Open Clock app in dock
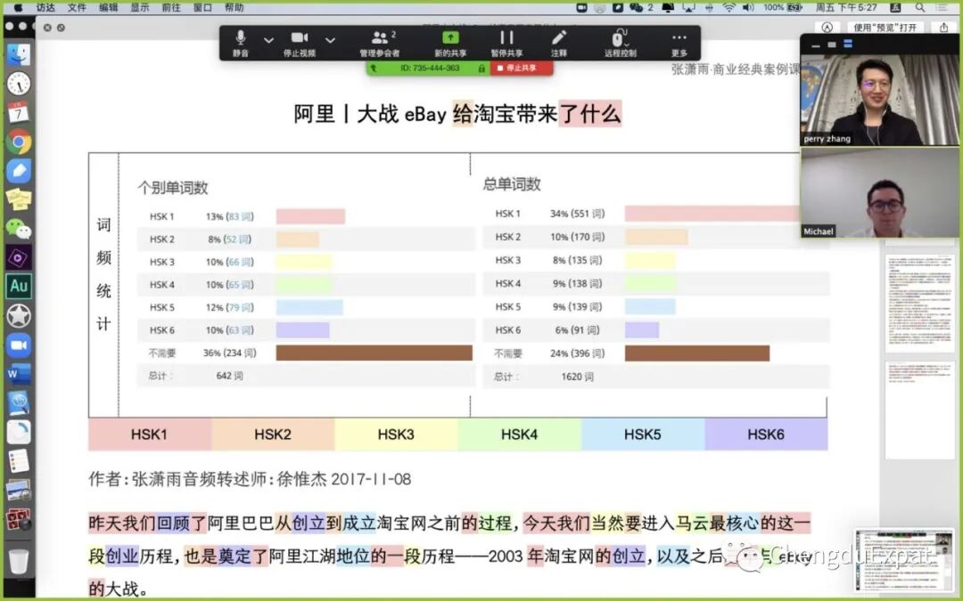Viewport: 963px width, 601px height. pyautogui.click(x=19, y=84)
